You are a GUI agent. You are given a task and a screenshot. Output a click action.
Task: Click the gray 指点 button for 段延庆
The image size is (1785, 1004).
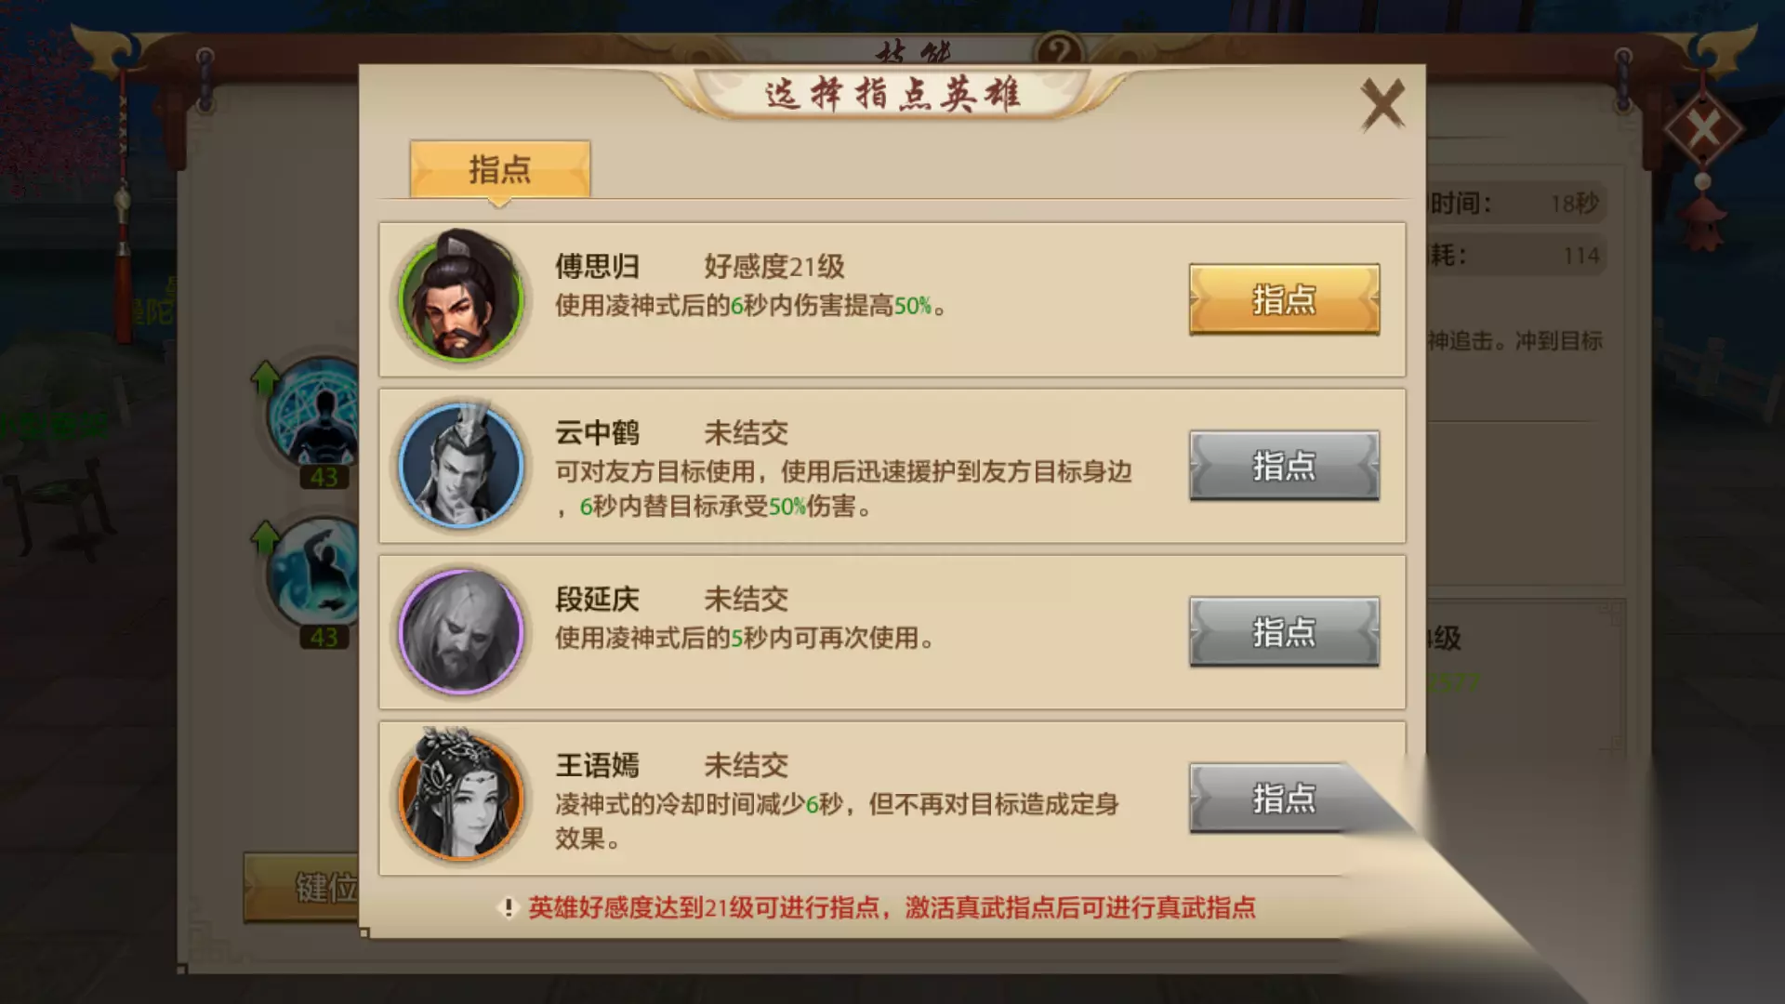click(x=1284, y=631)
